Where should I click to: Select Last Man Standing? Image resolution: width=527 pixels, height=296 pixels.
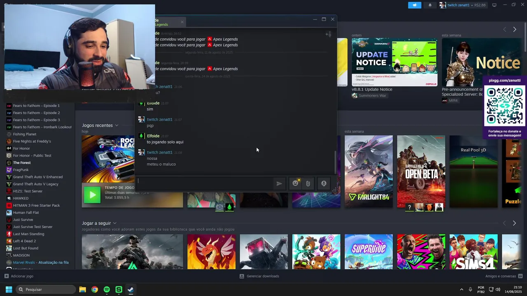coord(28,234)
